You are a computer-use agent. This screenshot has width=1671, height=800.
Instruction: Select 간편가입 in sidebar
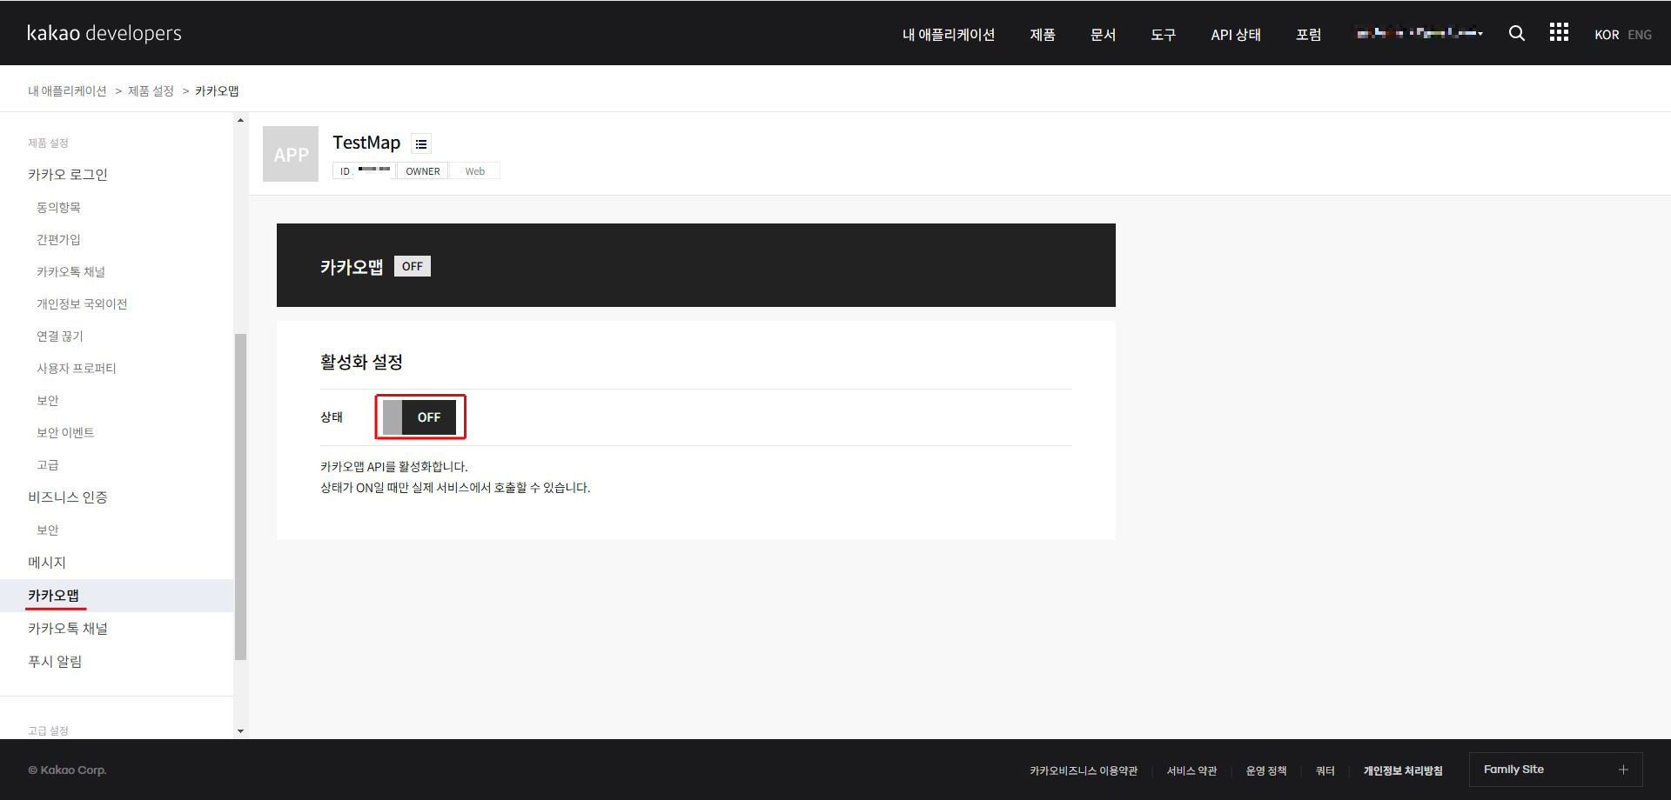click(x=58, y=239)
